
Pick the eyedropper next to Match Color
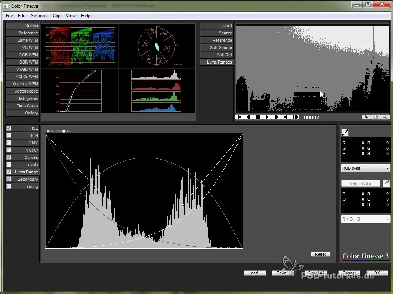tap(386, 183)
